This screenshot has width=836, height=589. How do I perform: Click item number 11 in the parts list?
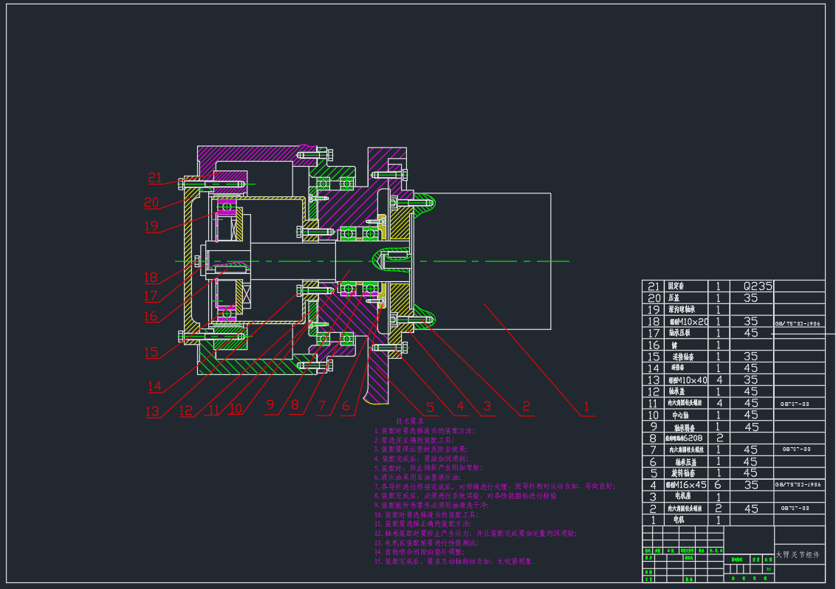653,404
